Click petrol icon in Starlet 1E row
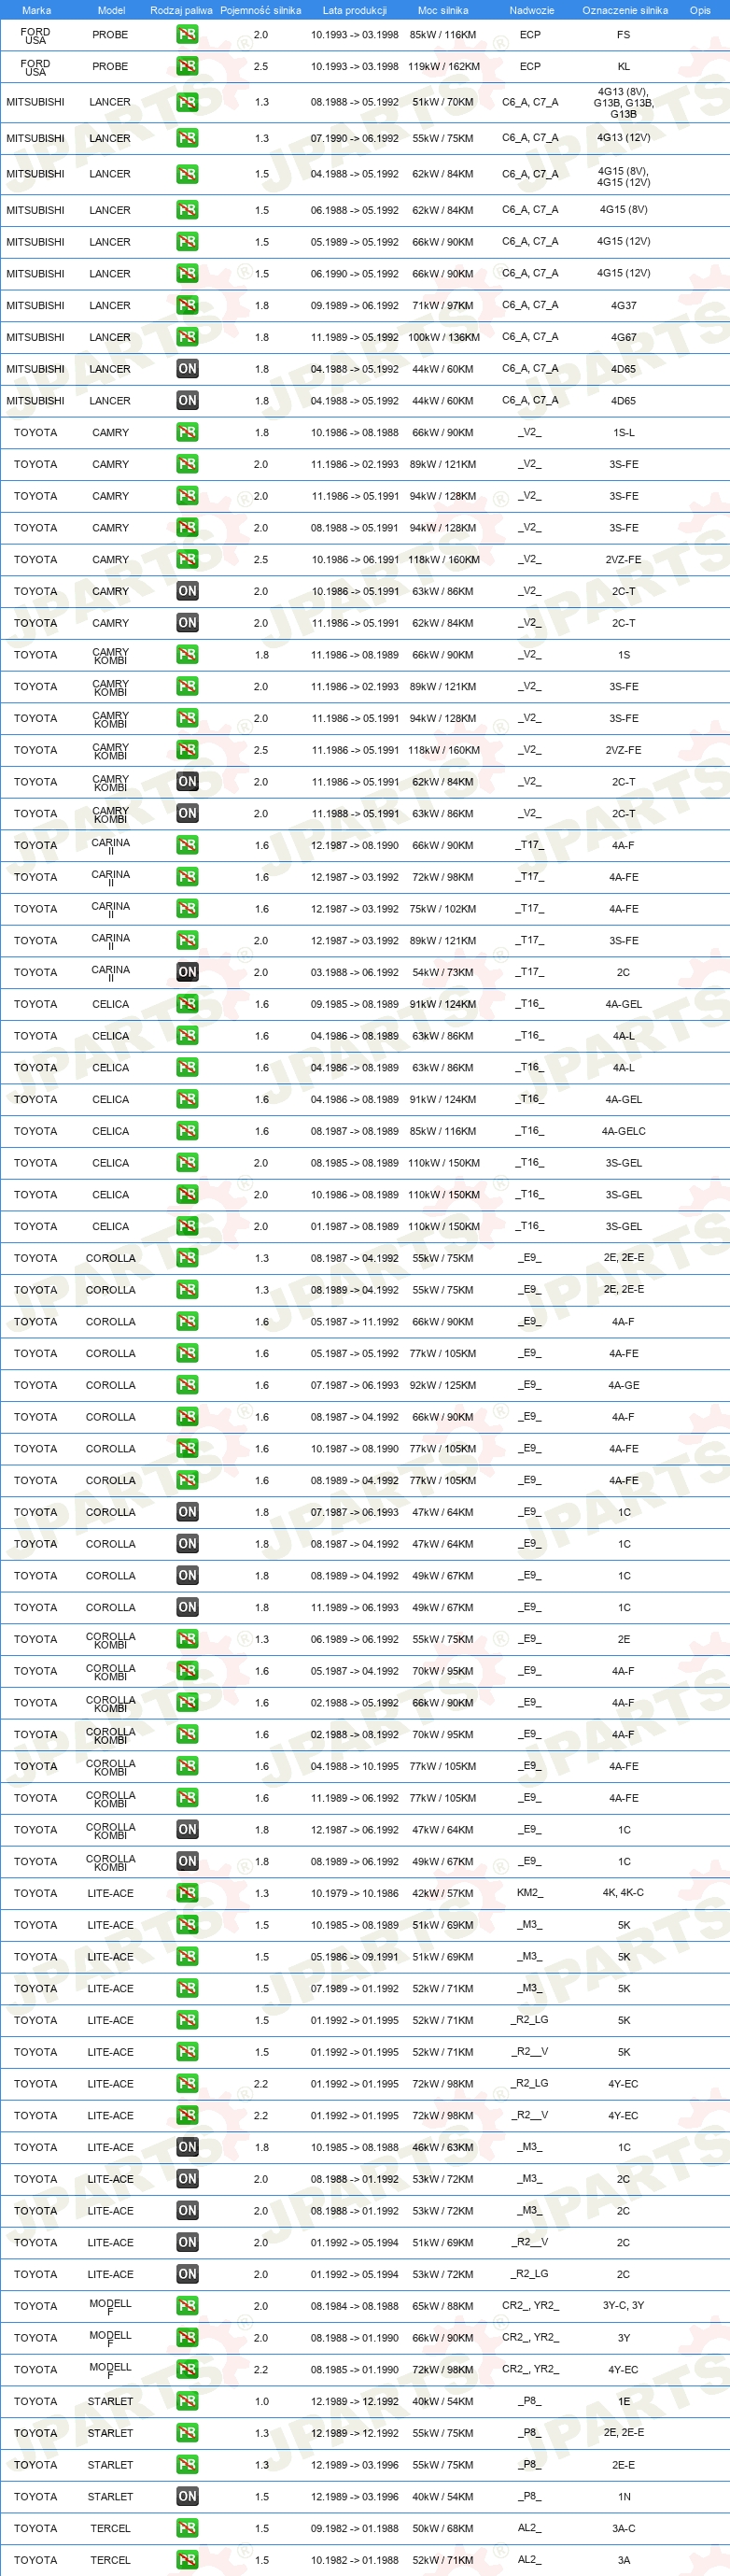Image resolution: width=730 pixels, height=2576 pixels. tap(187, 2401)
